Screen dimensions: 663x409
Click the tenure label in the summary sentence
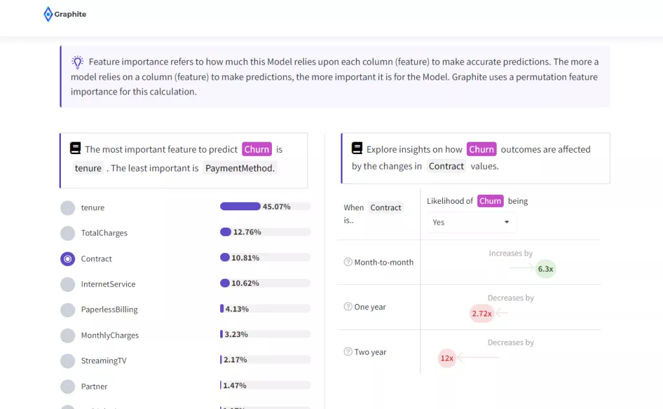click(87, 168)
